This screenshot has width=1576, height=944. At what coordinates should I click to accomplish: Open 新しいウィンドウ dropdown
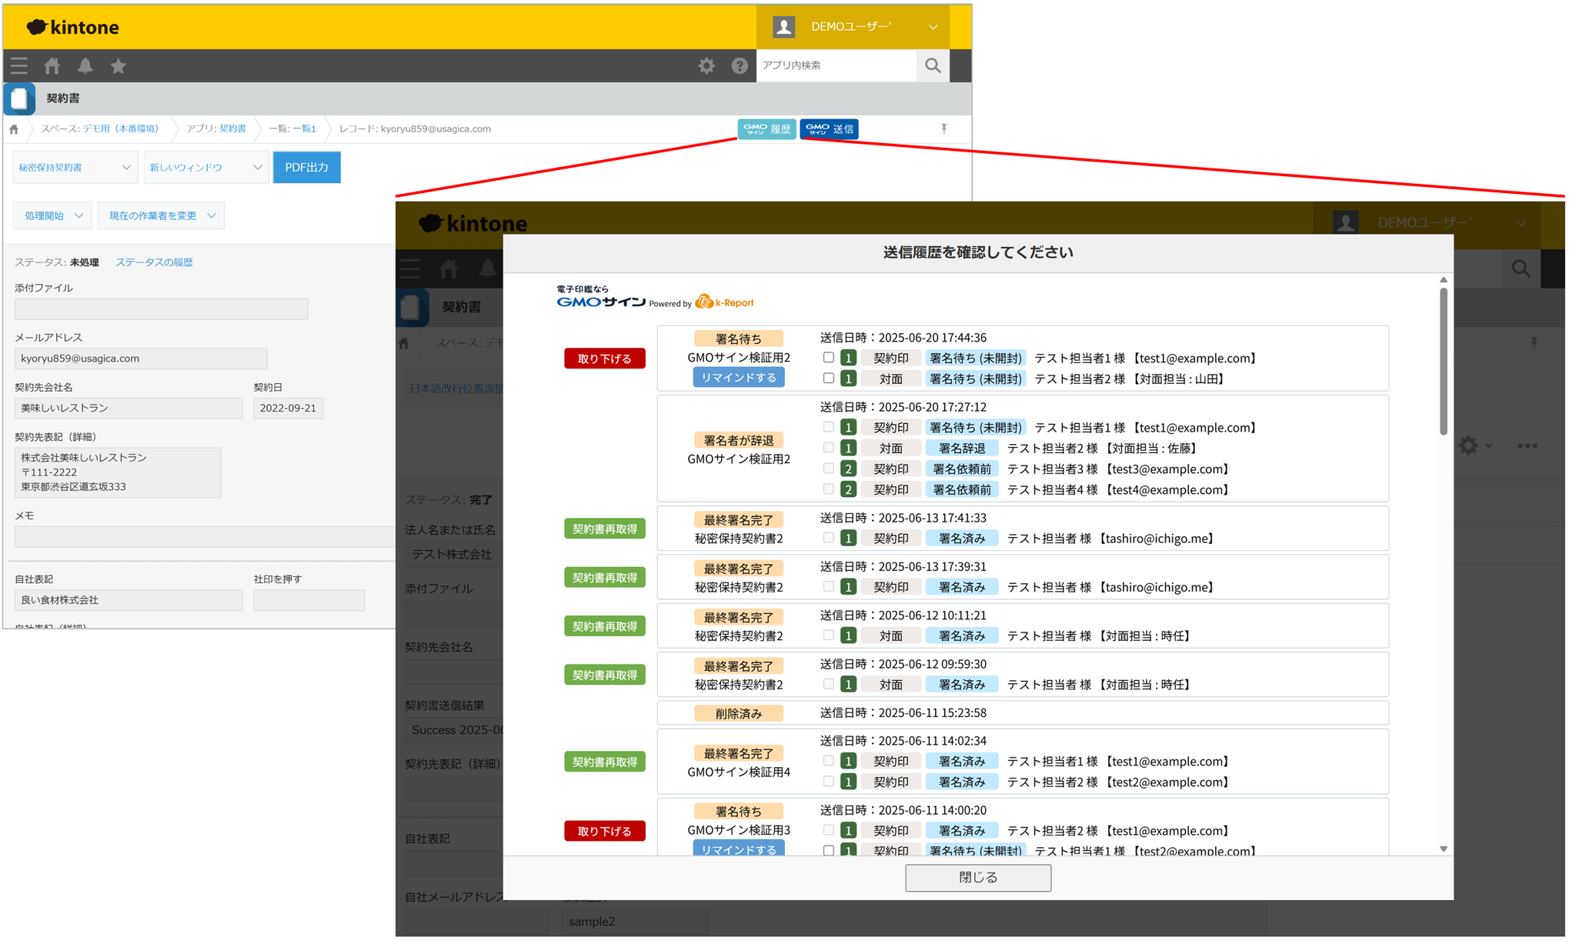pyautogui.click(x=206, y=167)
